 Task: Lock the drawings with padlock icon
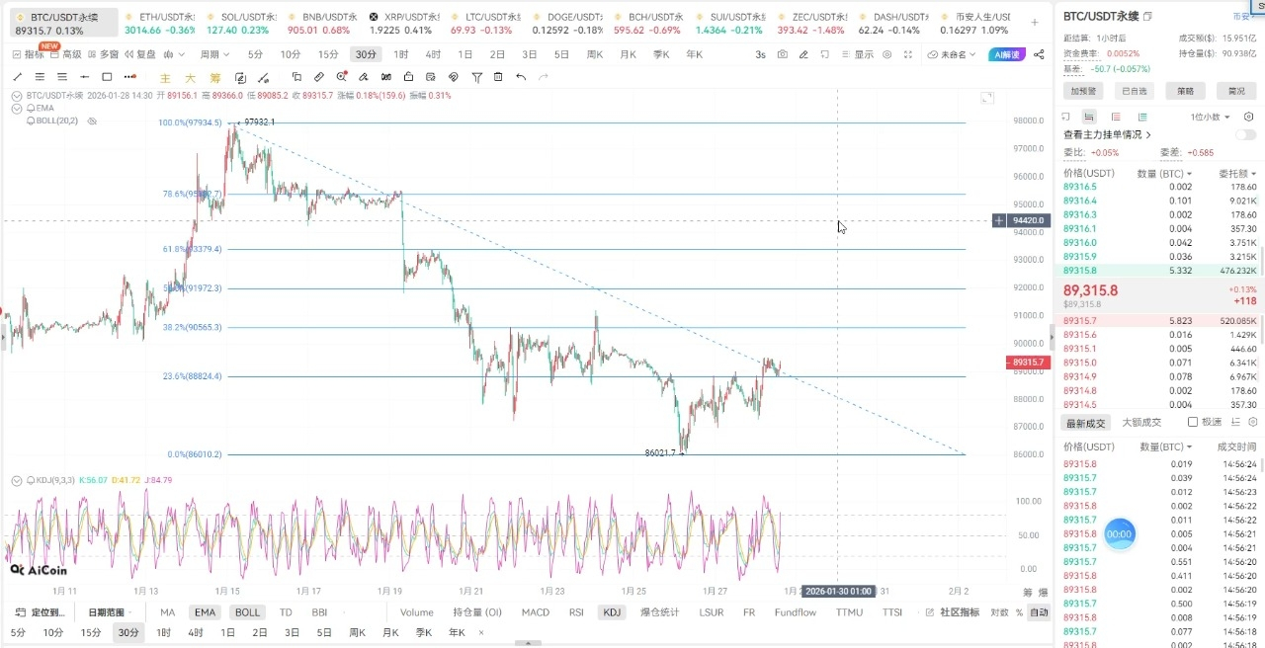409,77
